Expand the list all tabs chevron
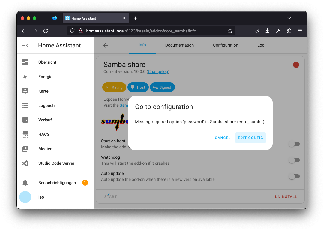The width and height of the screenshot is (324, 231). tap(289, 18)
